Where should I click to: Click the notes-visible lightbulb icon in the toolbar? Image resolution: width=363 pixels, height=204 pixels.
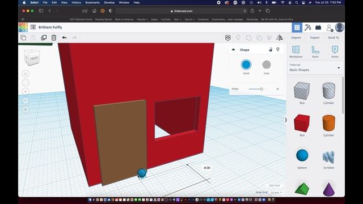click(238, 37)
